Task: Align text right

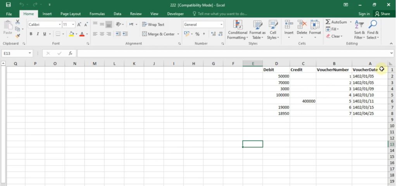Action: (x=109, y=34)
